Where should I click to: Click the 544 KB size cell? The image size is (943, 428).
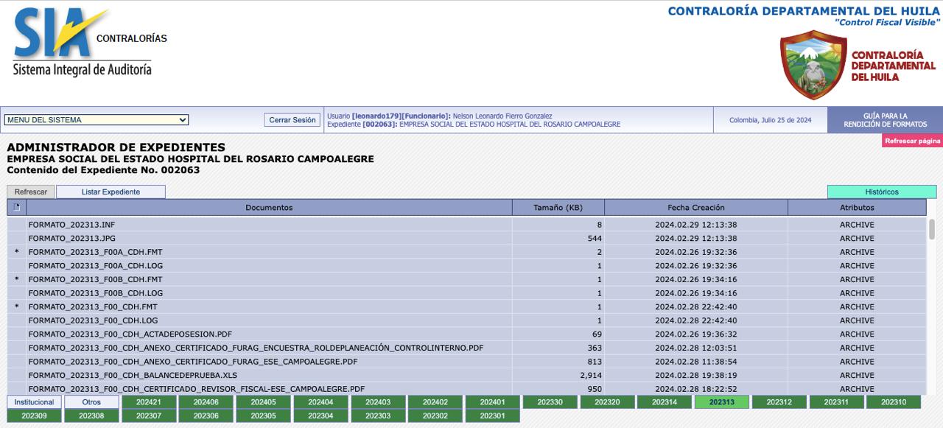pyautogui.click(x=558, y=239)
